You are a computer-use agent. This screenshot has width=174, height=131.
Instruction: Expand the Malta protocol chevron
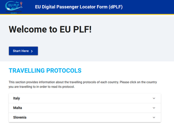(x=154, y=108)
